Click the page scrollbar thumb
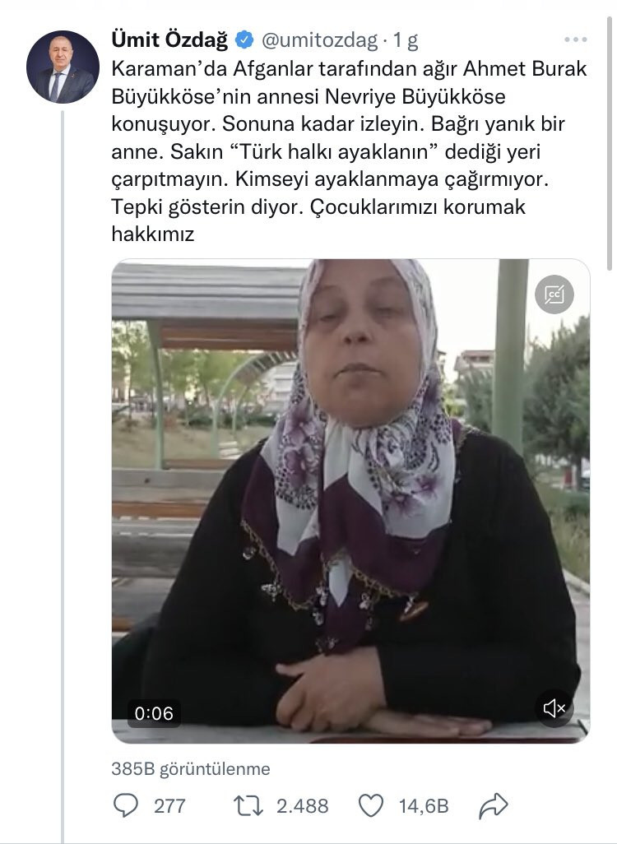Image resolution: width=617 pixels, height=844 pixels. (x=609, y=142)
